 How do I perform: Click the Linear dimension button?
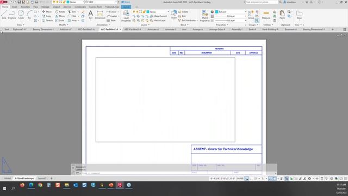tap(111, 11)
